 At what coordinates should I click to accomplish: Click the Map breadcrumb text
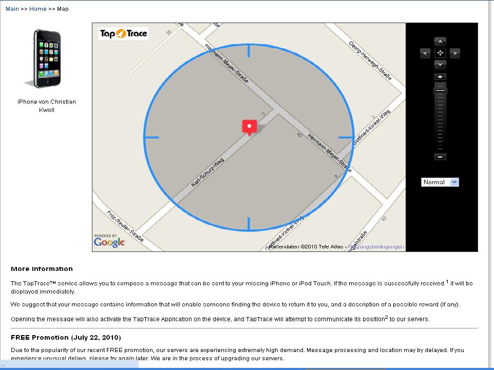point(63,9)
